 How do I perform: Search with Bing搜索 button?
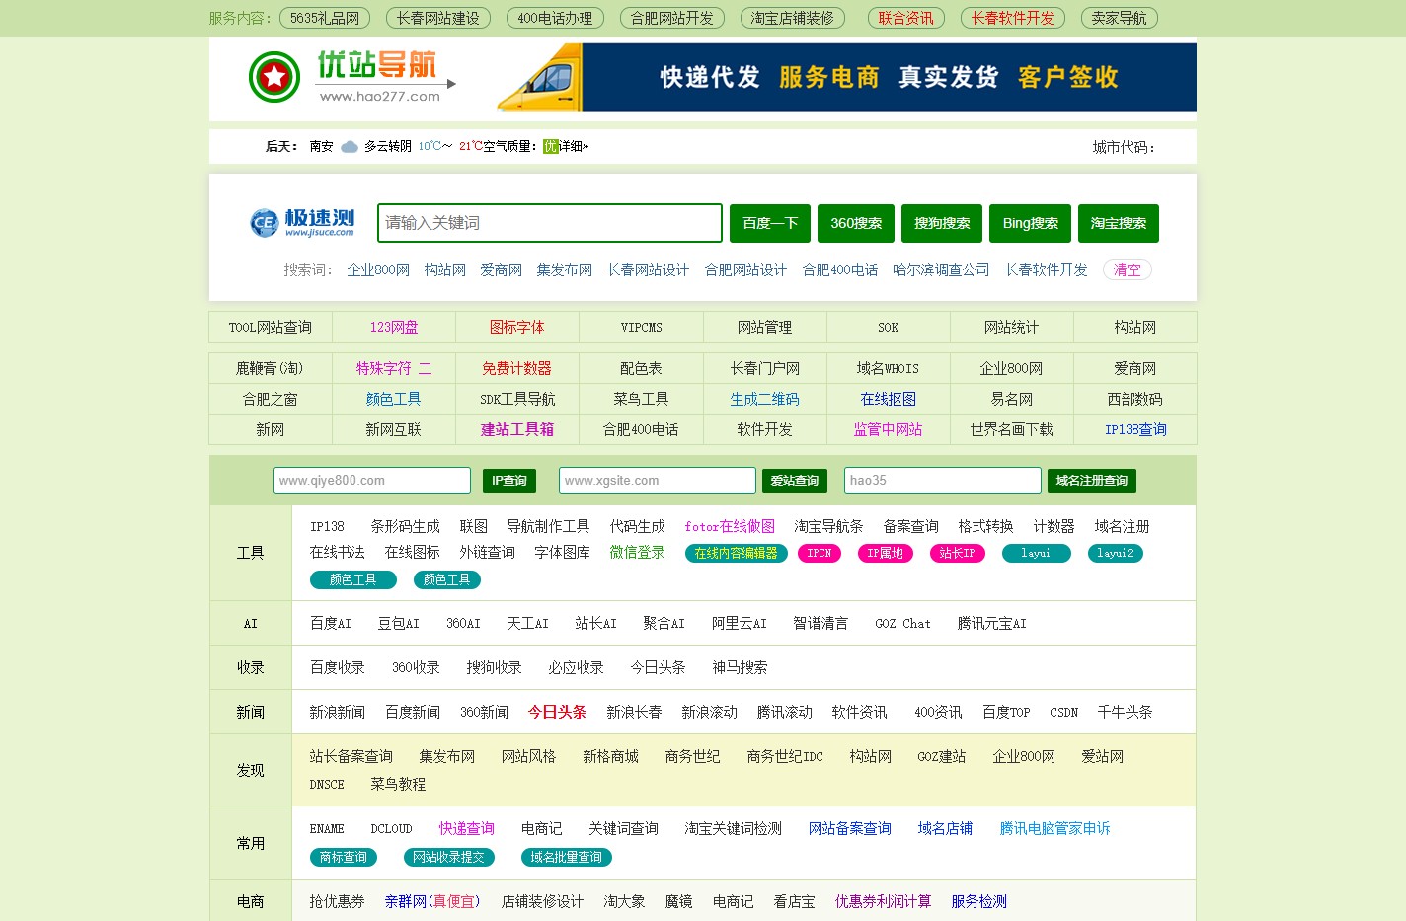[x=1030, y=223]
